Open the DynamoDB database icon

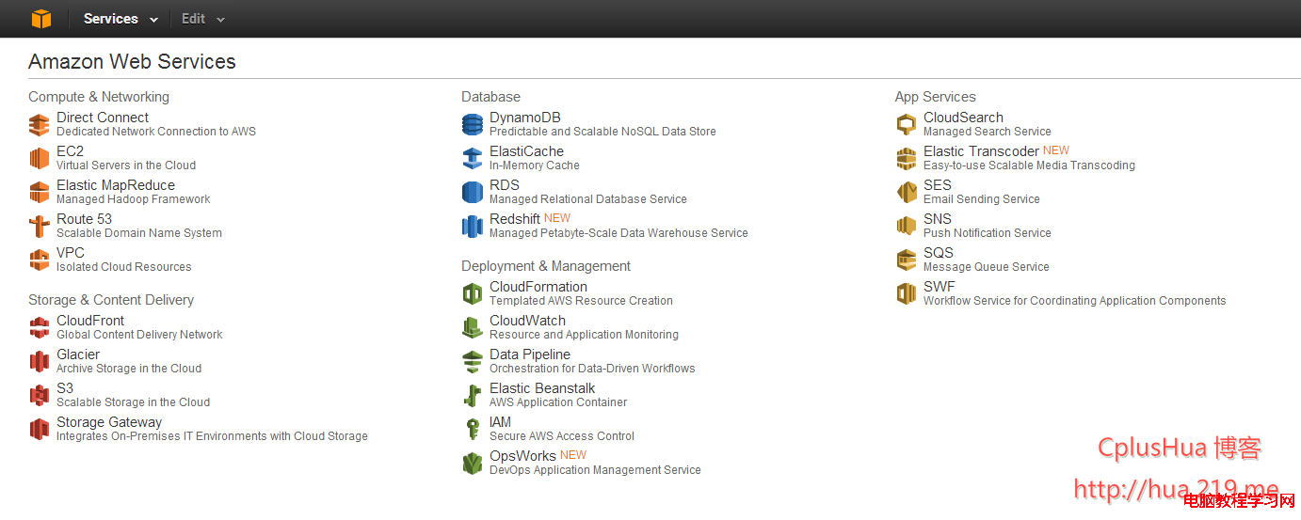(473, 124)
